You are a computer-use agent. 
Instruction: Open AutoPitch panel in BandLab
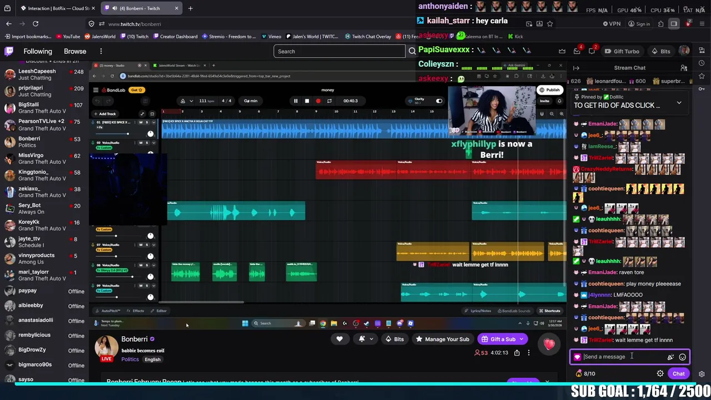[x=108, y=311]
